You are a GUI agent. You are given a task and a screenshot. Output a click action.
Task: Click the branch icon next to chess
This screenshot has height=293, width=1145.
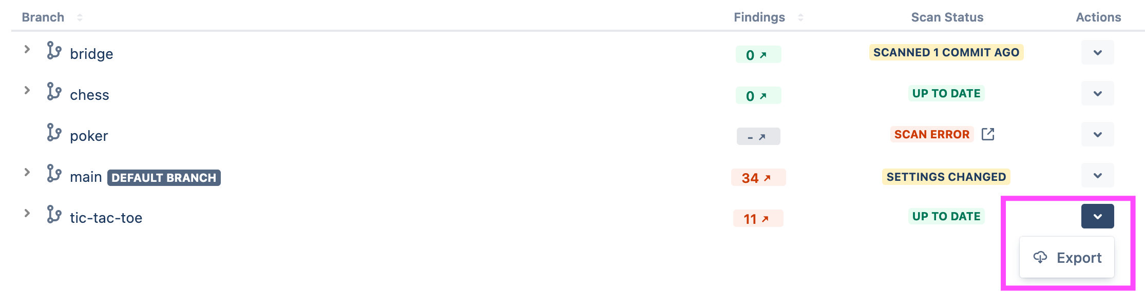tap(54, 92)
